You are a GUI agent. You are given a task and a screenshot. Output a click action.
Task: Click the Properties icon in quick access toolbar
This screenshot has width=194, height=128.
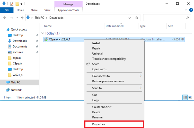(12, 4)
